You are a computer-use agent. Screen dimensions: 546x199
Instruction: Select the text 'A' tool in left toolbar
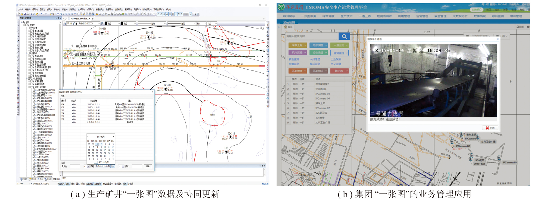[x=18, y=71]
